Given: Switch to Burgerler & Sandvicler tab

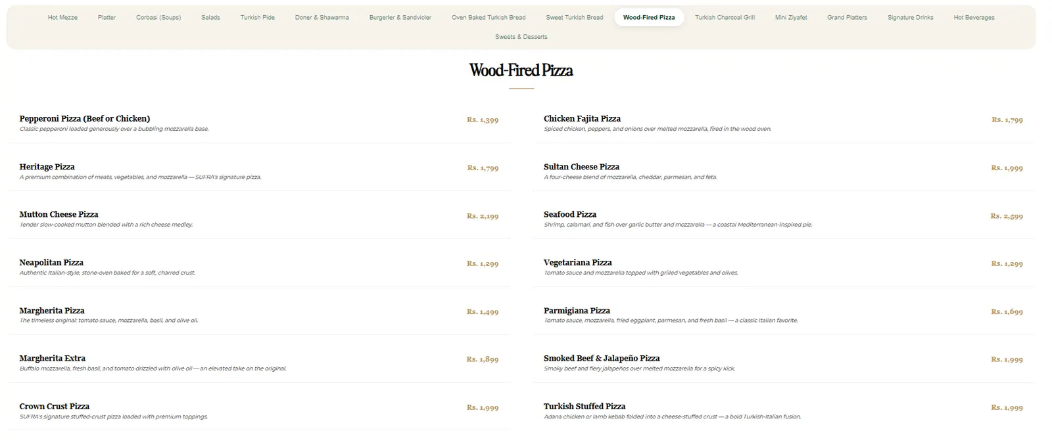Looking at the screenshot, I should coord(400,18).
